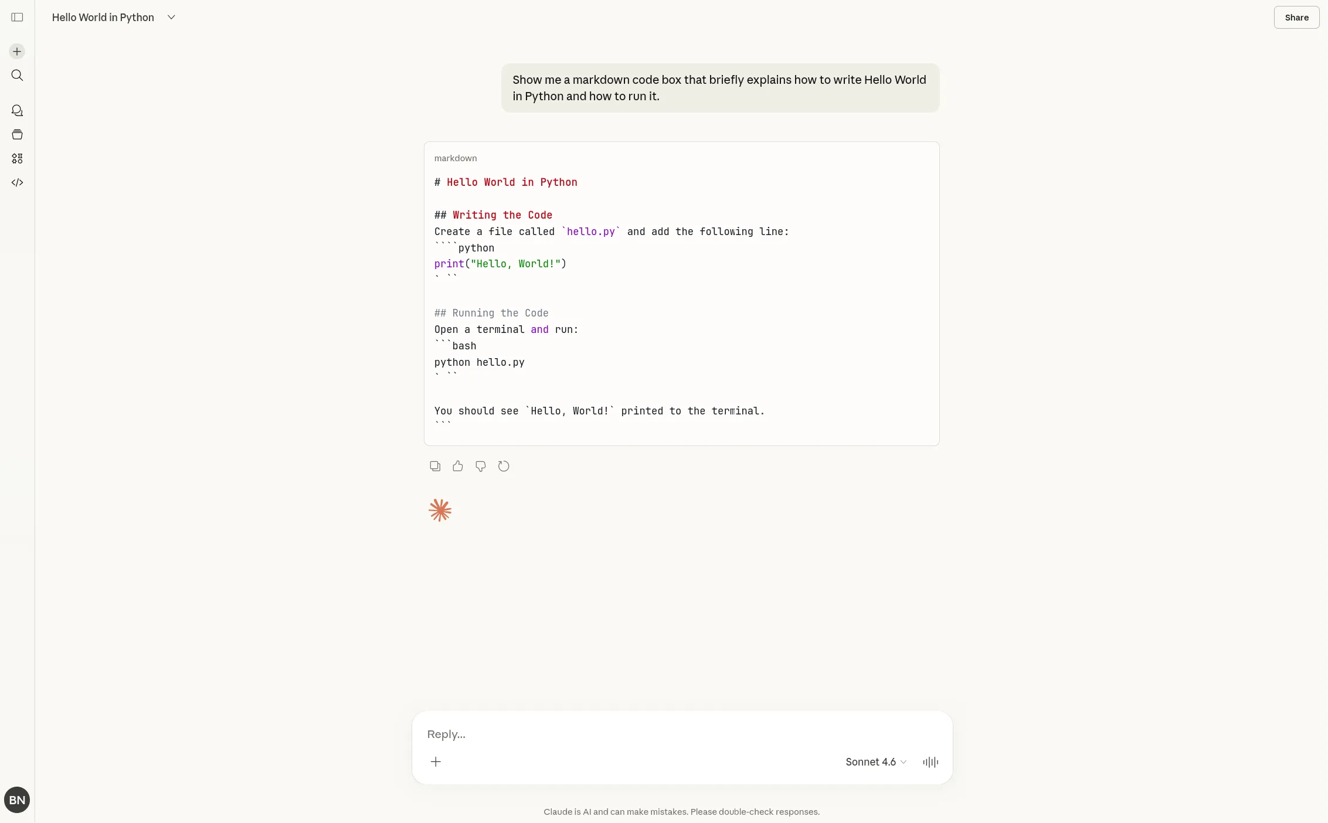Toggle the sidebar panel open
This screenshot has width=1328, height=823.
click(x=17, y=17)
